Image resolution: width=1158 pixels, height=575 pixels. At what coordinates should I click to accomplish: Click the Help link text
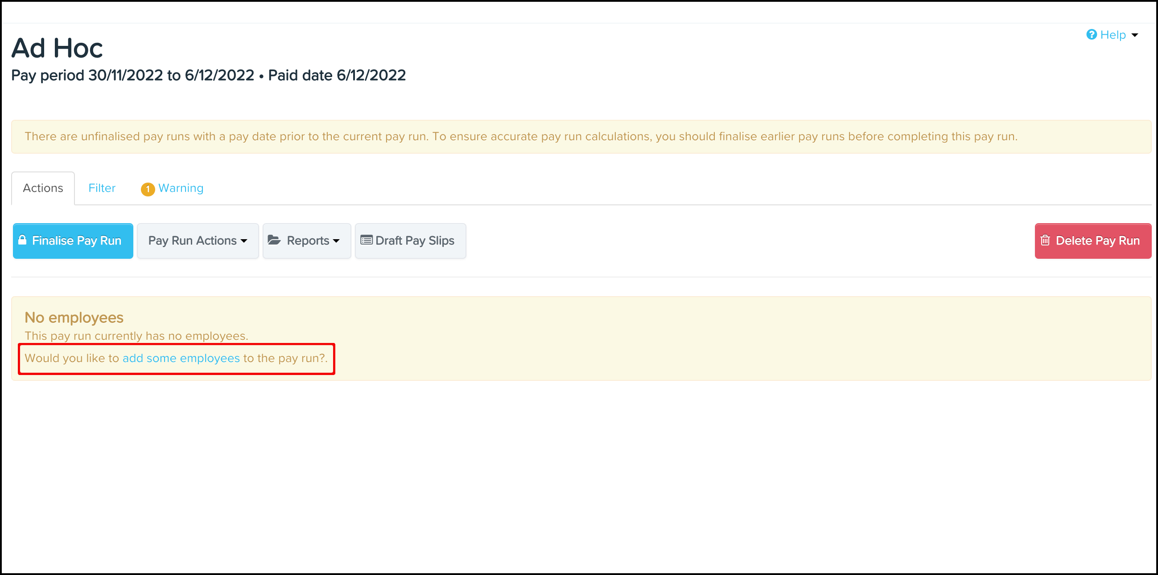(1113, 35)
